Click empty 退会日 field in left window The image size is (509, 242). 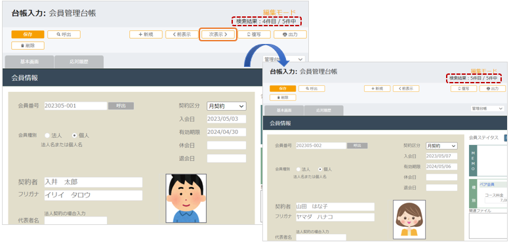(226, 158)
